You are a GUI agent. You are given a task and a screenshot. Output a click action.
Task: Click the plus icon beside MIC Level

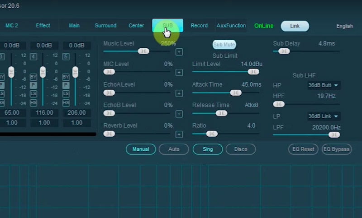click(x=179, y=73)
